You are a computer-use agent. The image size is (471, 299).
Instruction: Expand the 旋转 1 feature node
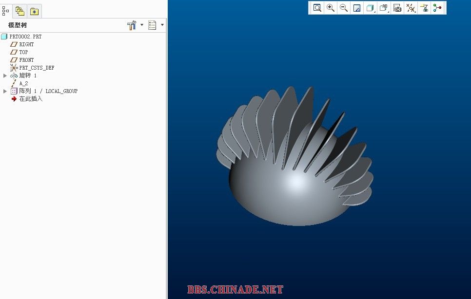5,75
